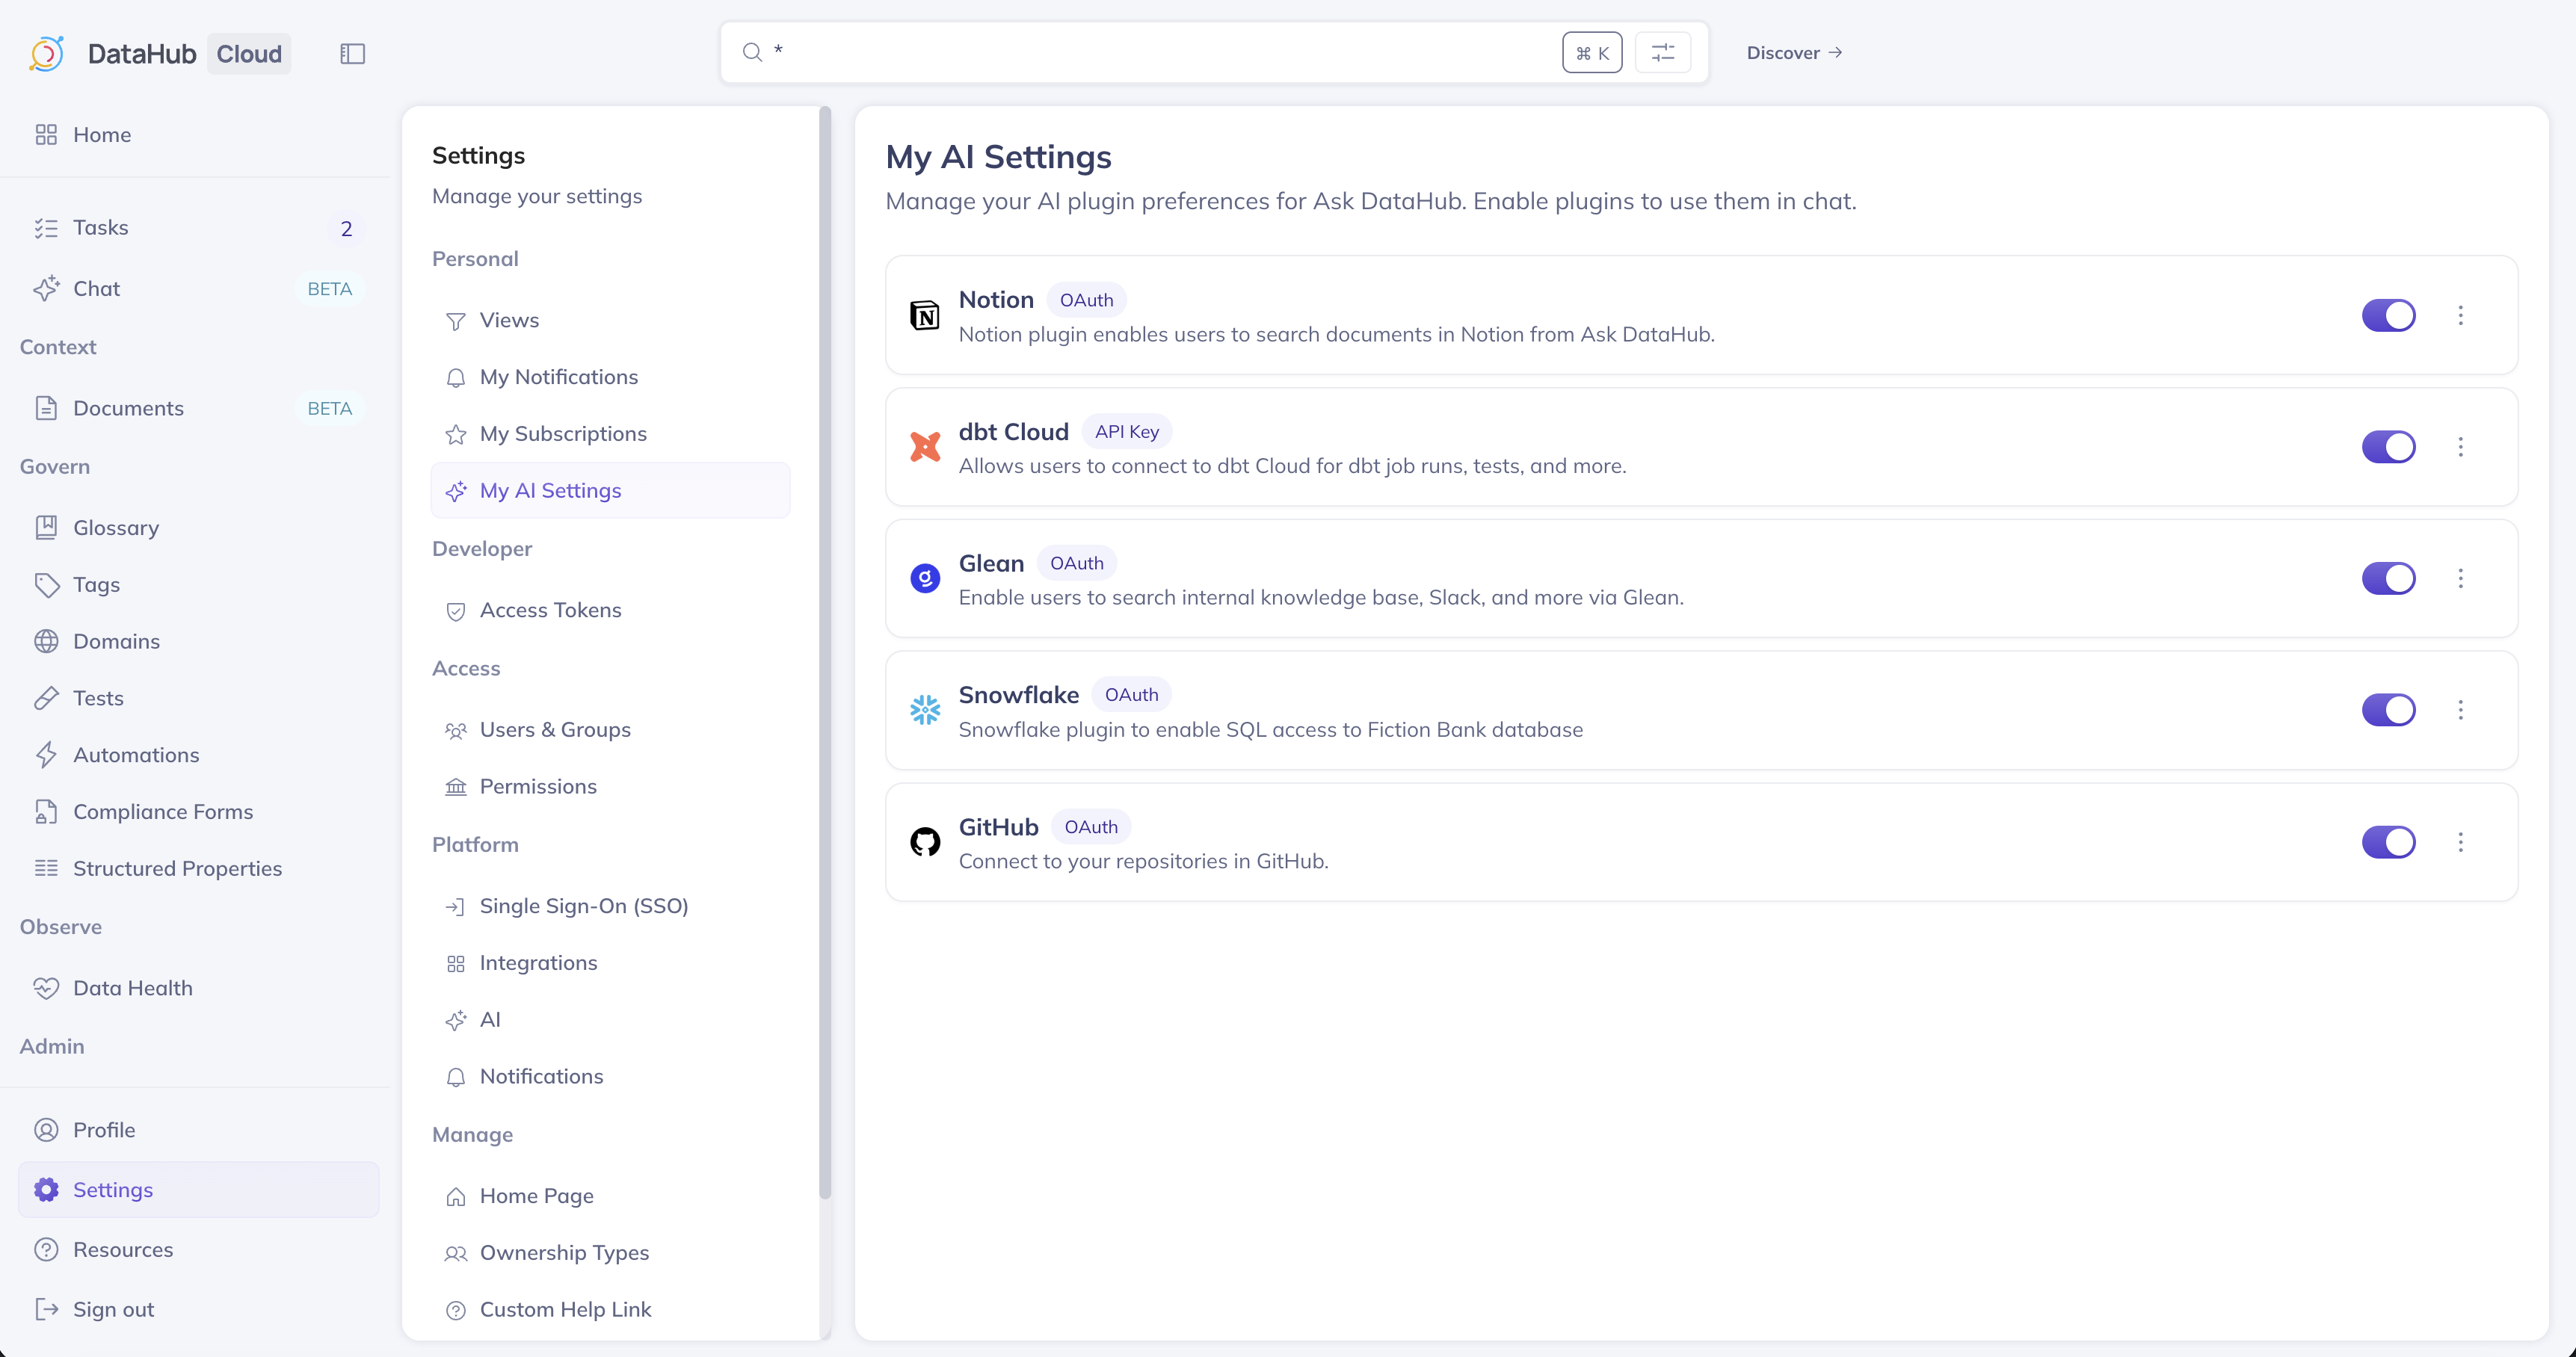Open search filters via the sliders icon
This screenshot has width=2576, height=1357.
tap(1662, 53)
